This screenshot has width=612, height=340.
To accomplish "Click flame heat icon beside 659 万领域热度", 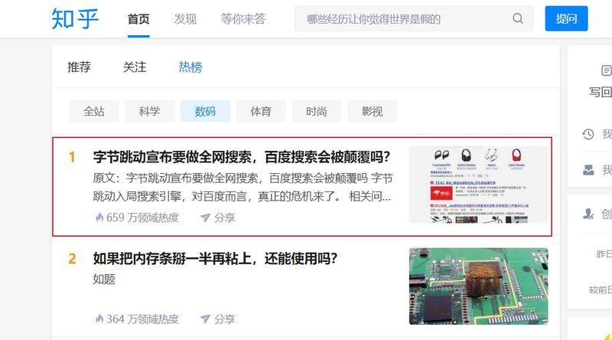I will click(99, 217).
